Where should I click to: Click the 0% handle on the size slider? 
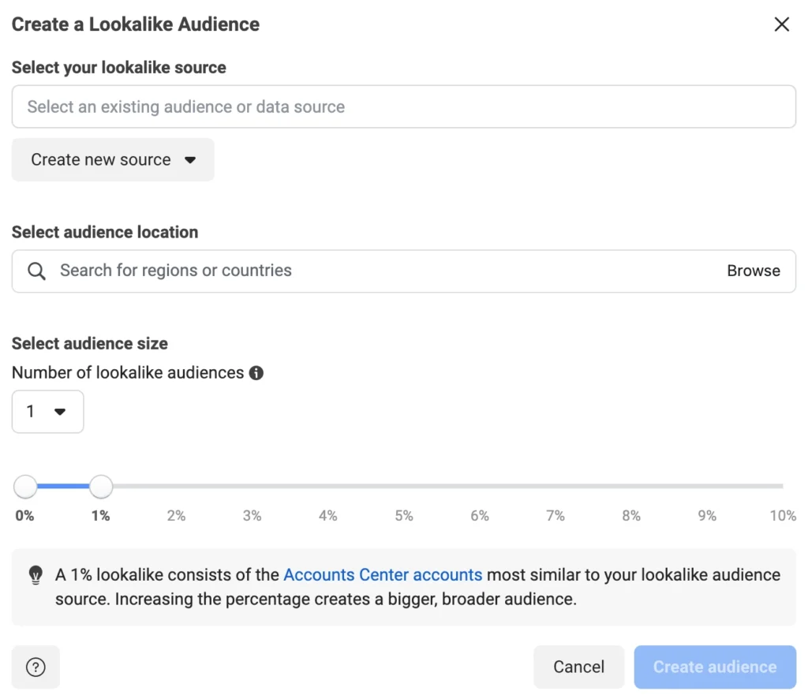click(25, 487)
